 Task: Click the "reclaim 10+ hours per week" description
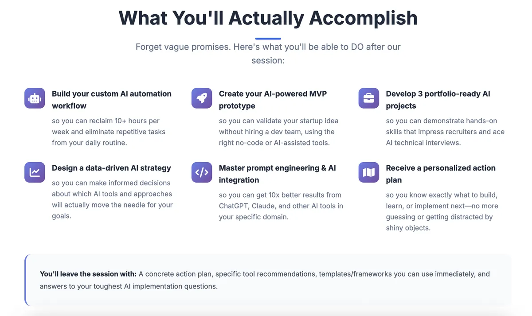[108, 132]
